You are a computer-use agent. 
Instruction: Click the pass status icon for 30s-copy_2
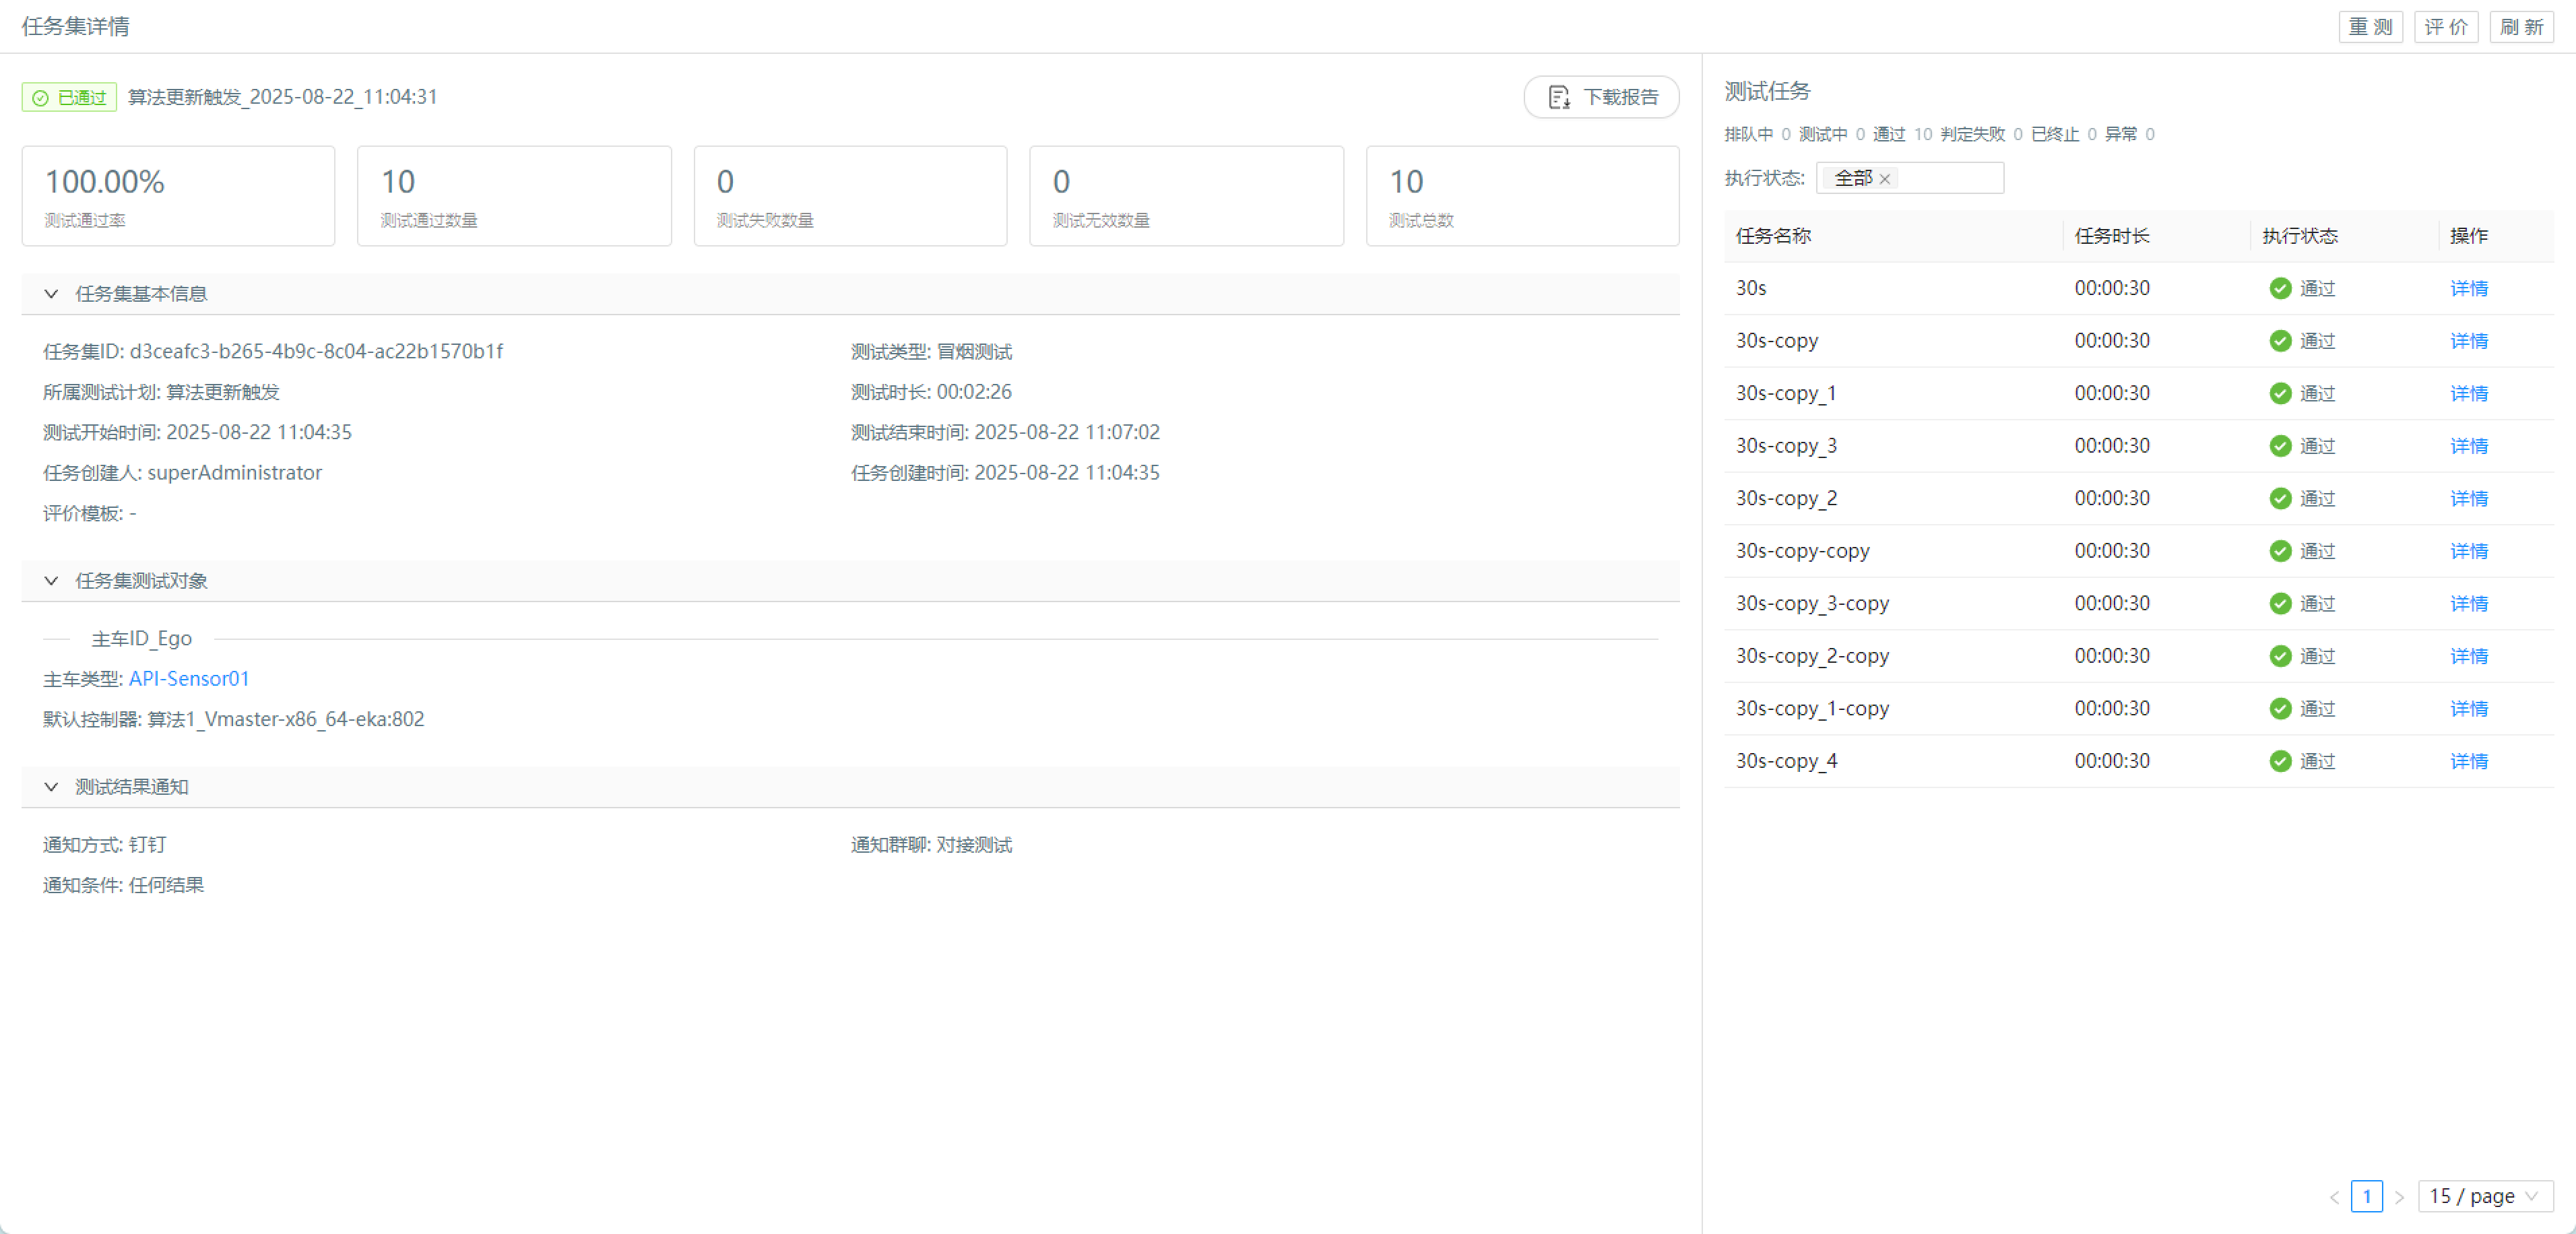click(x=2280, y=499)
